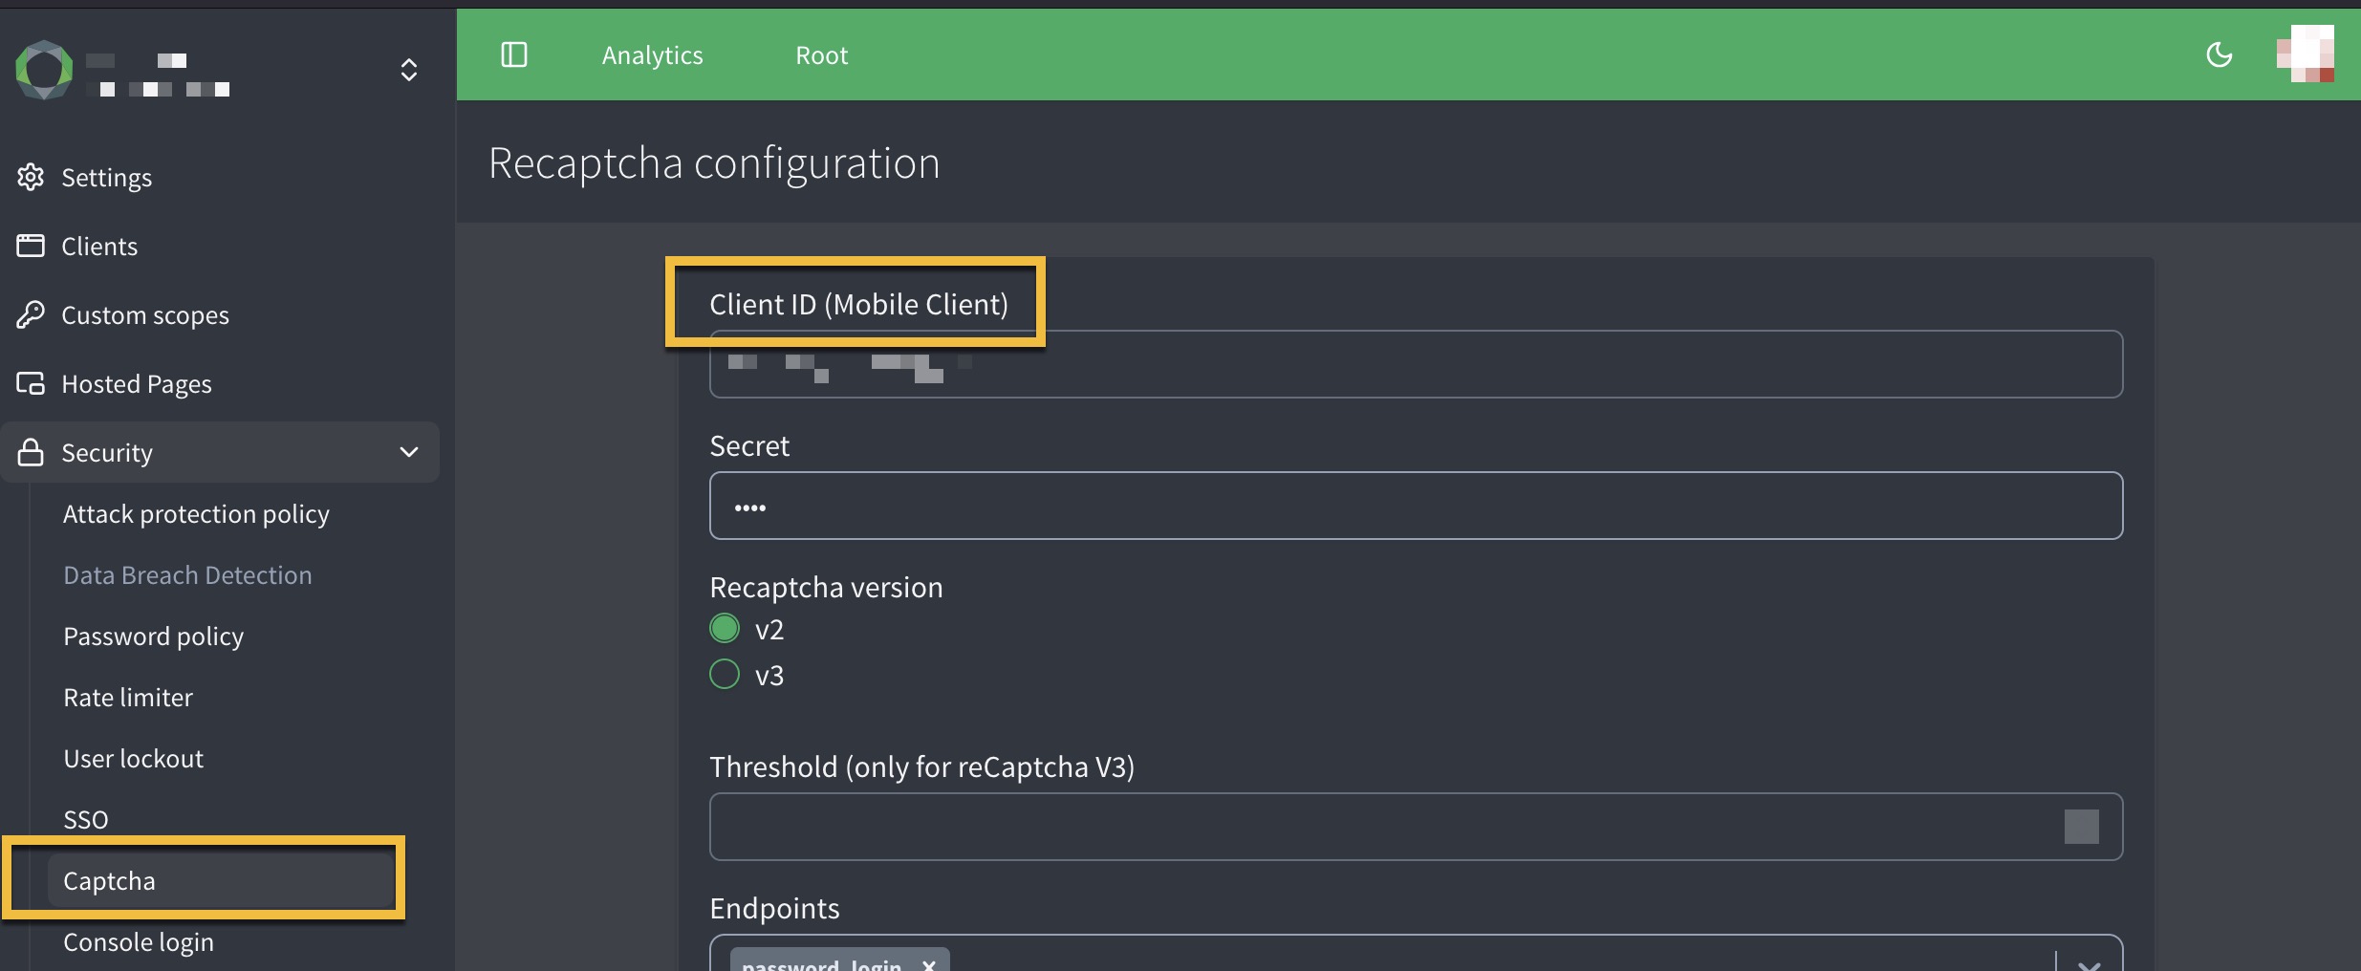Image resolution: width=2361 pixels, height=971 pixels.
Task: Open SSO settings
Action: click(x=85, y=820)
